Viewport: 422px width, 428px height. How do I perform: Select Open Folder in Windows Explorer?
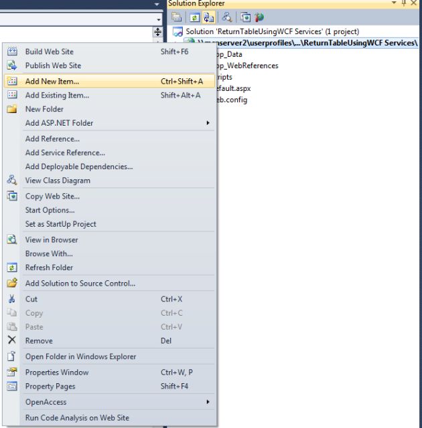click(x=110, y=356)
